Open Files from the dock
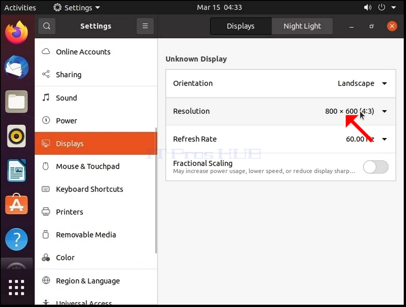This screenshot has width=406, height=307. pos(17,102)
